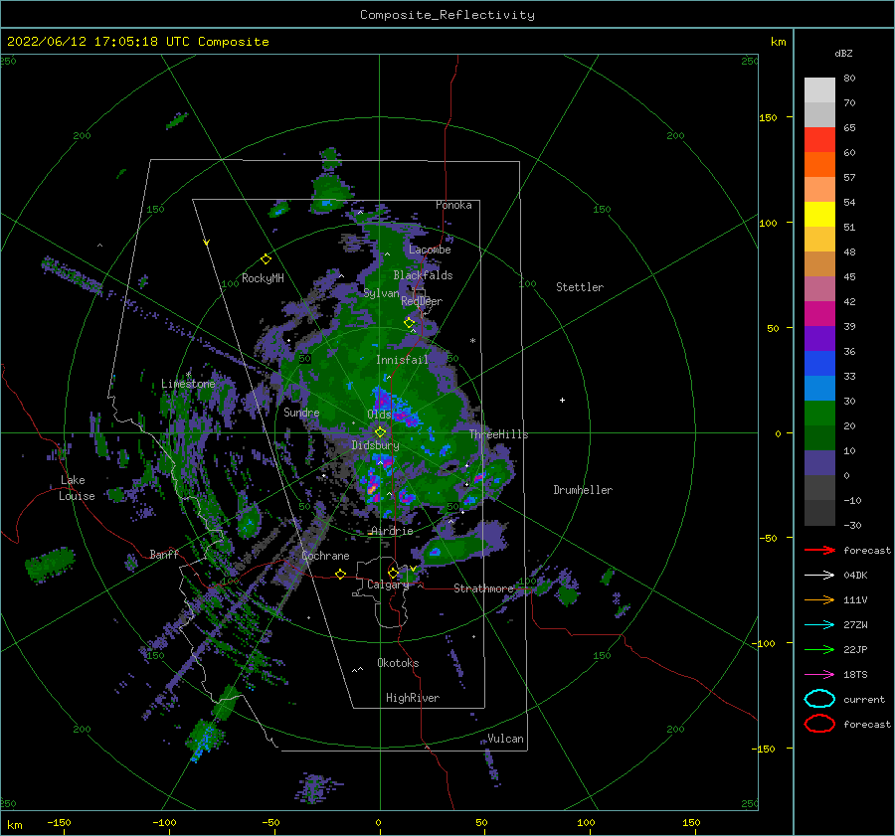Screen dimensions: 895x836
Task: Select the HighRiver label
Action: point(413,698)
